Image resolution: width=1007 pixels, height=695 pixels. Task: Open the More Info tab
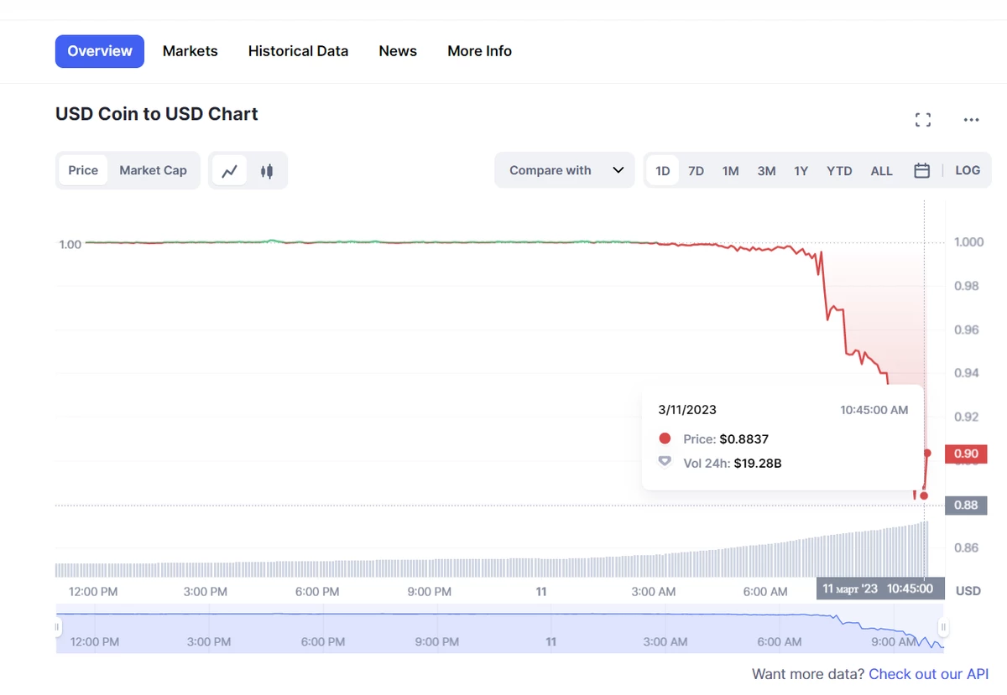pos(479,51)
